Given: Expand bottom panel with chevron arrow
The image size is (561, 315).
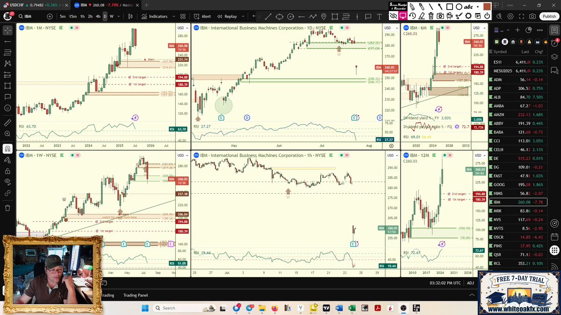Looking at the screenshot, I should 471,295.
